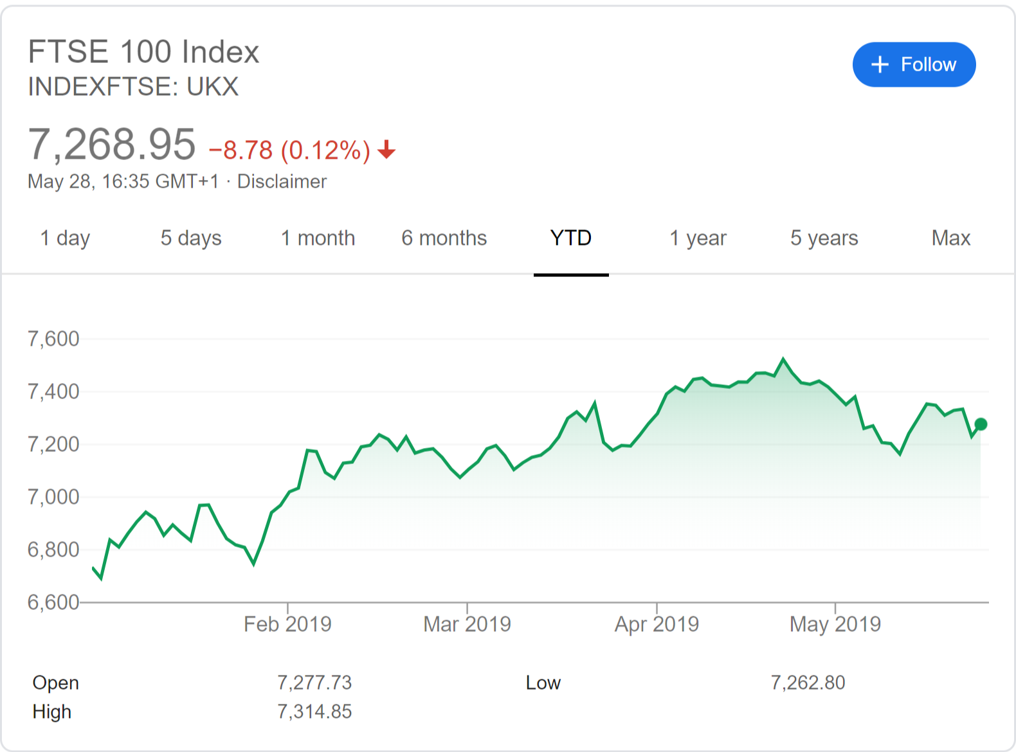Click the green current-price dot on chart
This screenshot has width=1016, height=752.
[981, 424]
